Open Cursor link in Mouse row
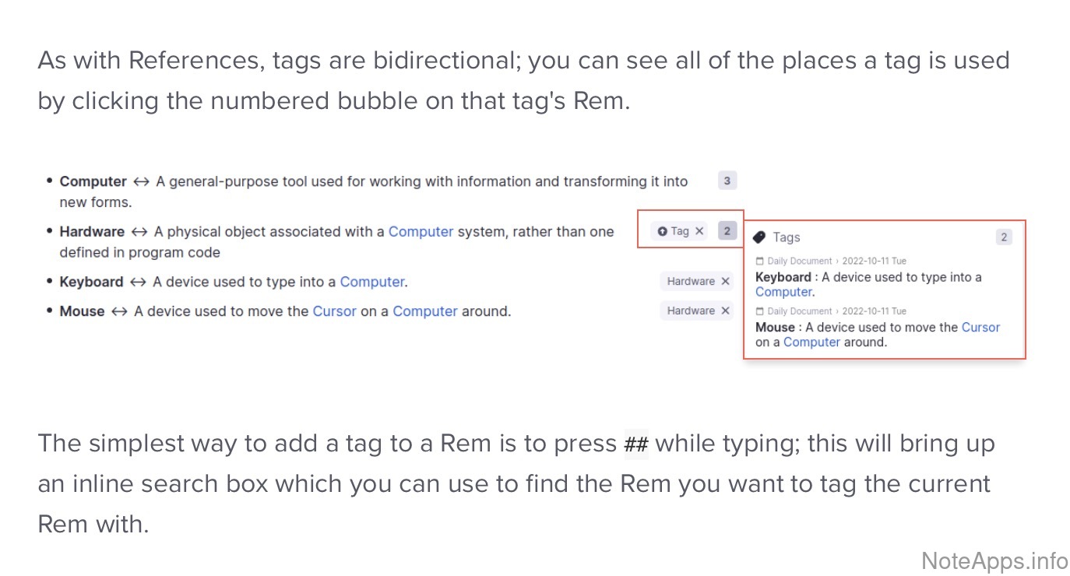 coord(334,311)
